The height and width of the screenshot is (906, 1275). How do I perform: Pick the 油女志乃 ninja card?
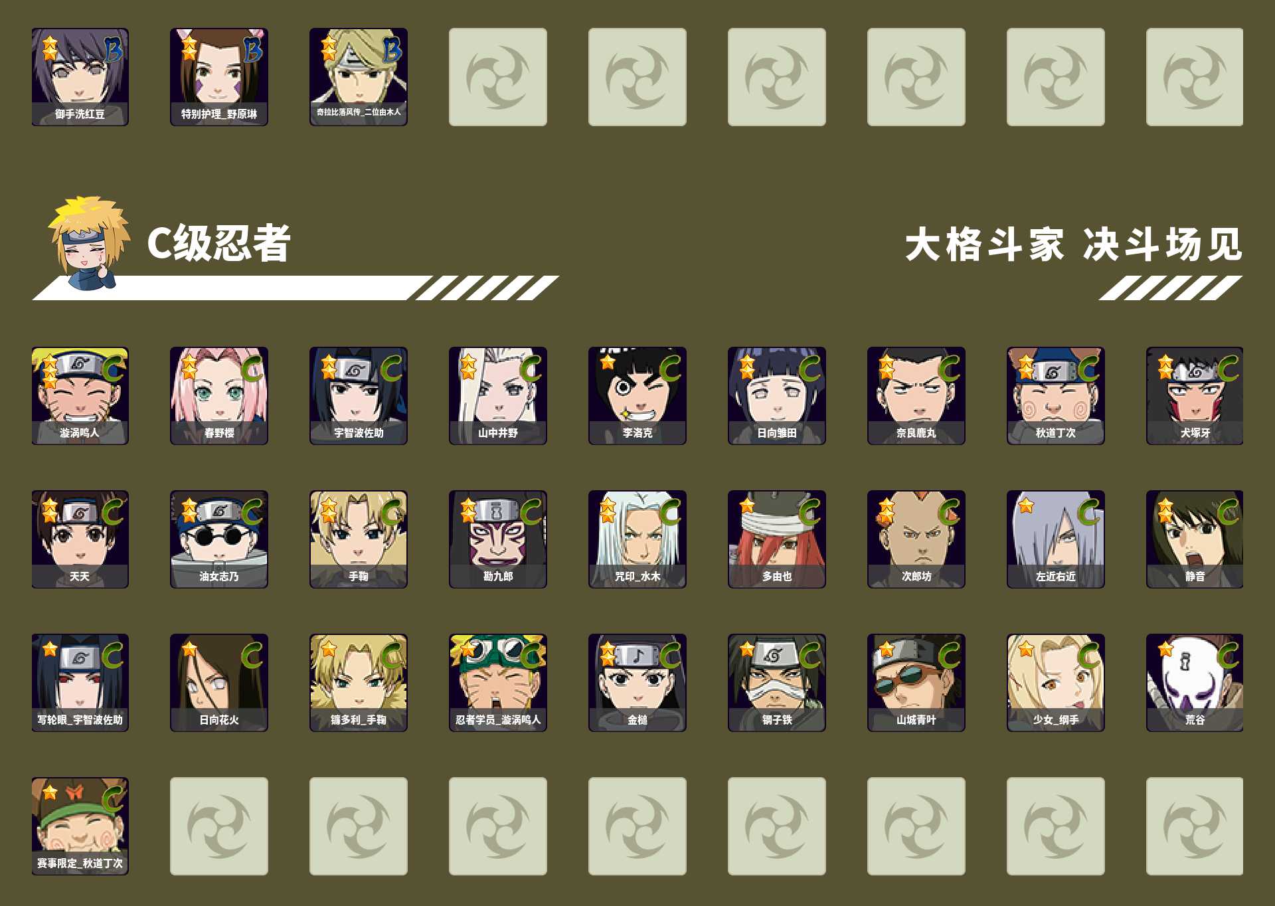[219, 539]
